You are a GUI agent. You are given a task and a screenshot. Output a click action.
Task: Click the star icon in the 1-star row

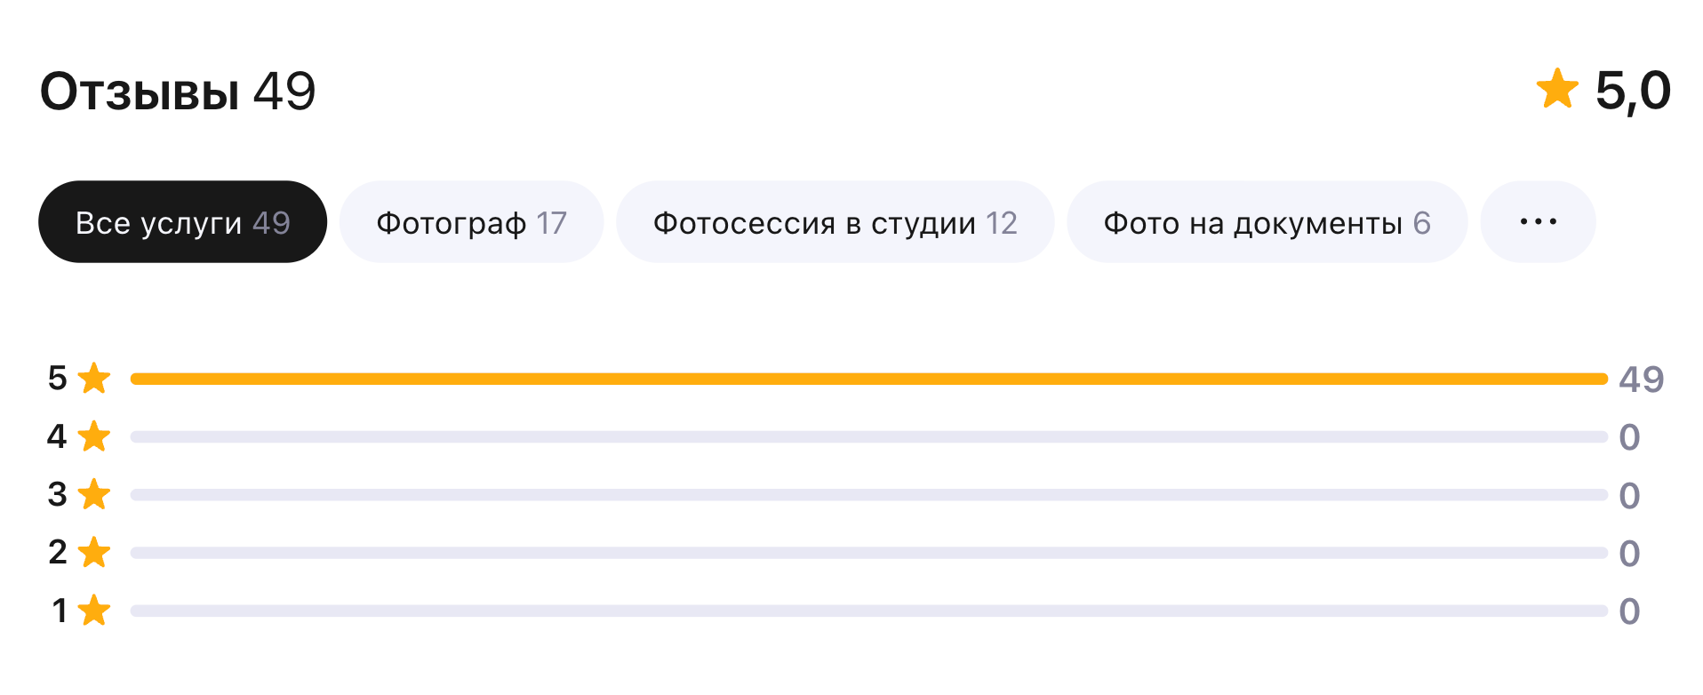click(92, 611)
